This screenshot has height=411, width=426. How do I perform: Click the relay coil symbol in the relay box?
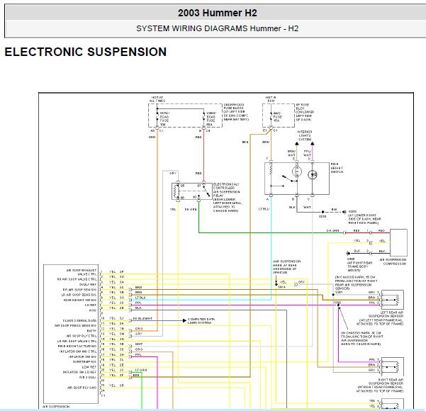coord(177,191)
